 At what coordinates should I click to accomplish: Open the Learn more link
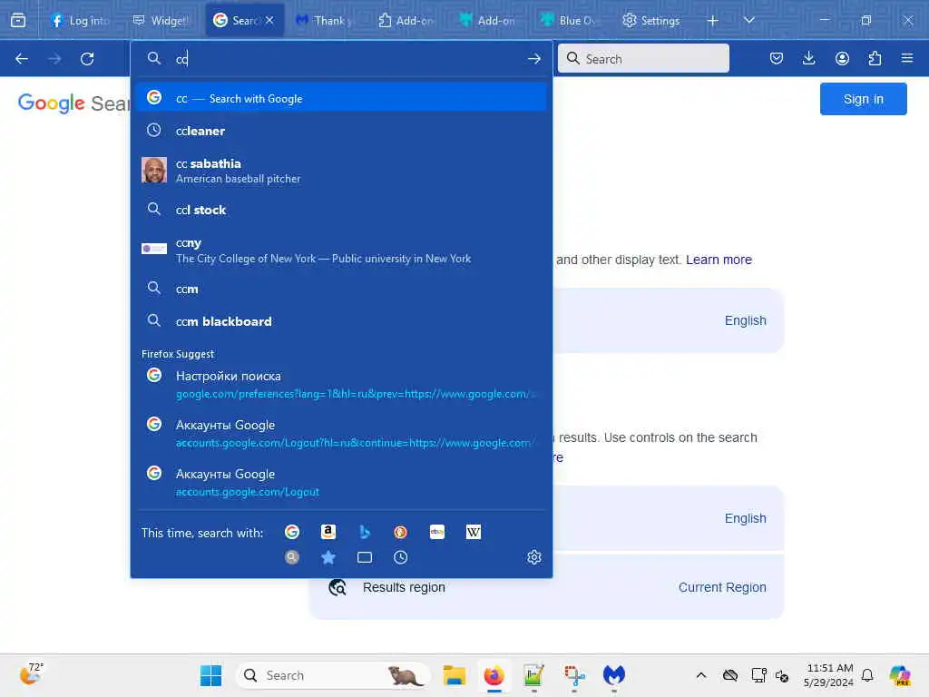pos(719,260)
